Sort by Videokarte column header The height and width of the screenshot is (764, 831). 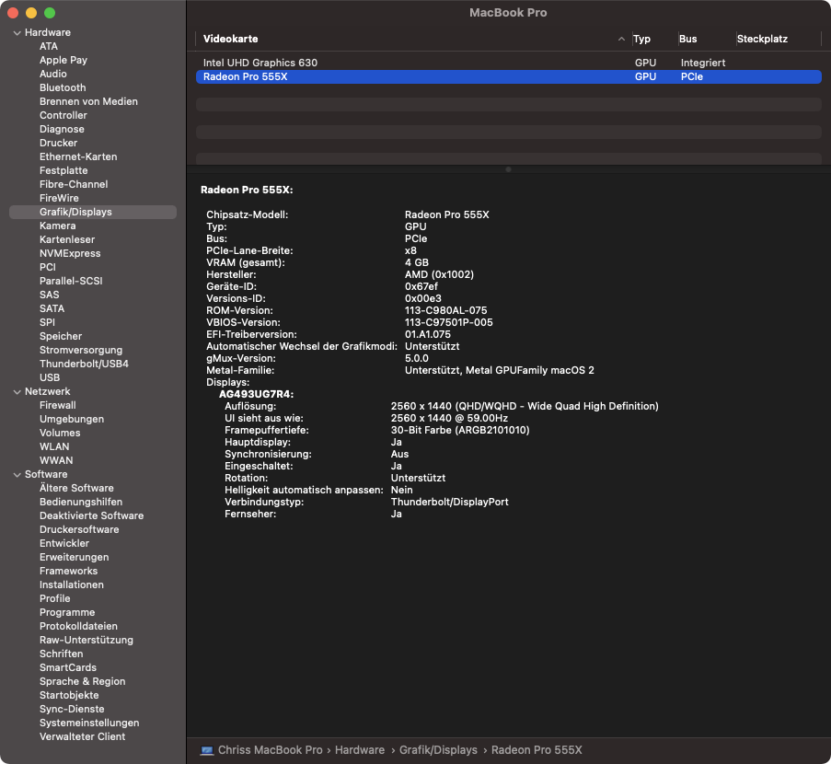[x=231, y=39]
